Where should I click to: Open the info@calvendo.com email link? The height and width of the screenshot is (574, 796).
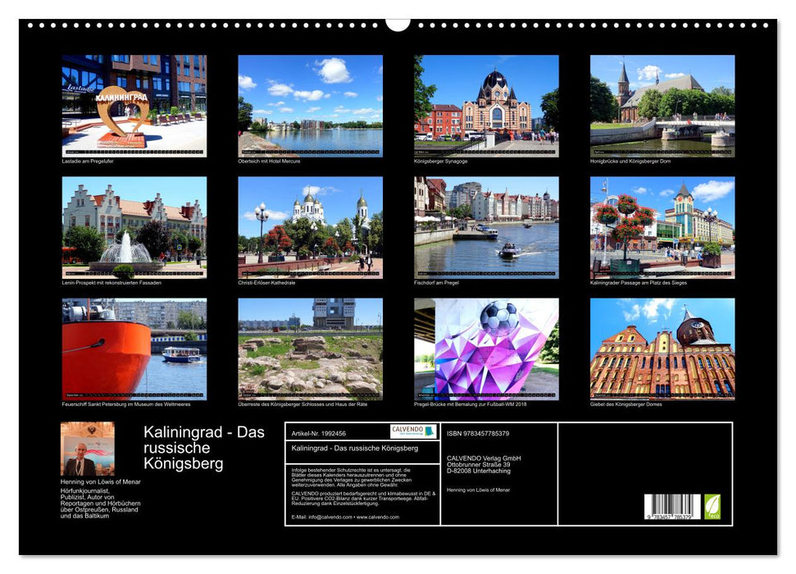(x=329, y=517)
